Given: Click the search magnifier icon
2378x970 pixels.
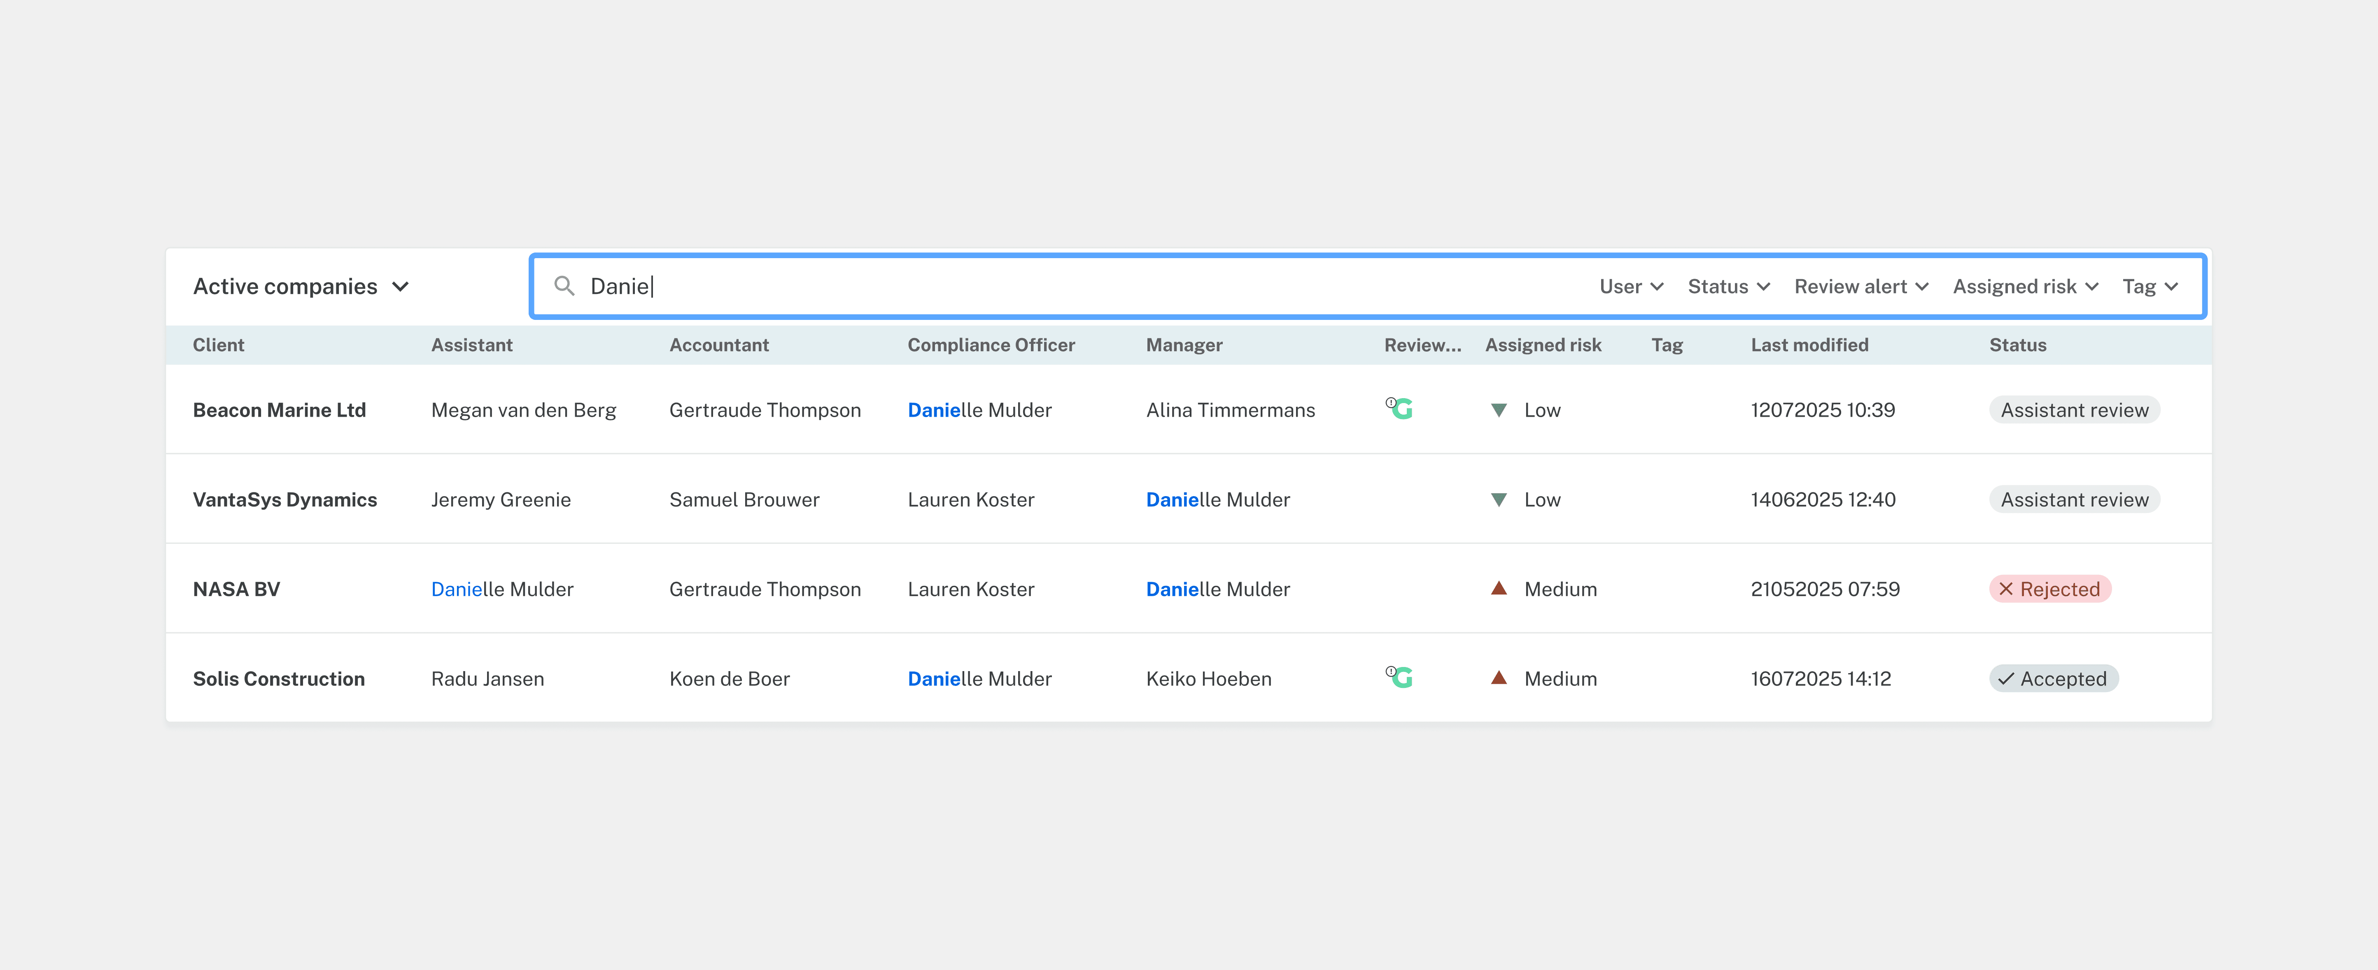Looking at the screenshot, I should [564, 286].
